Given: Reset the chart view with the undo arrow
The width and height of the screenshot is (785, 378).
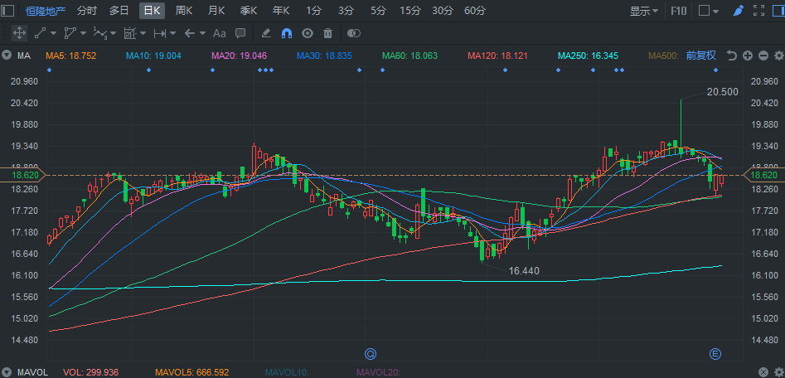Looking at the screenshot, I should pos(732,56).
